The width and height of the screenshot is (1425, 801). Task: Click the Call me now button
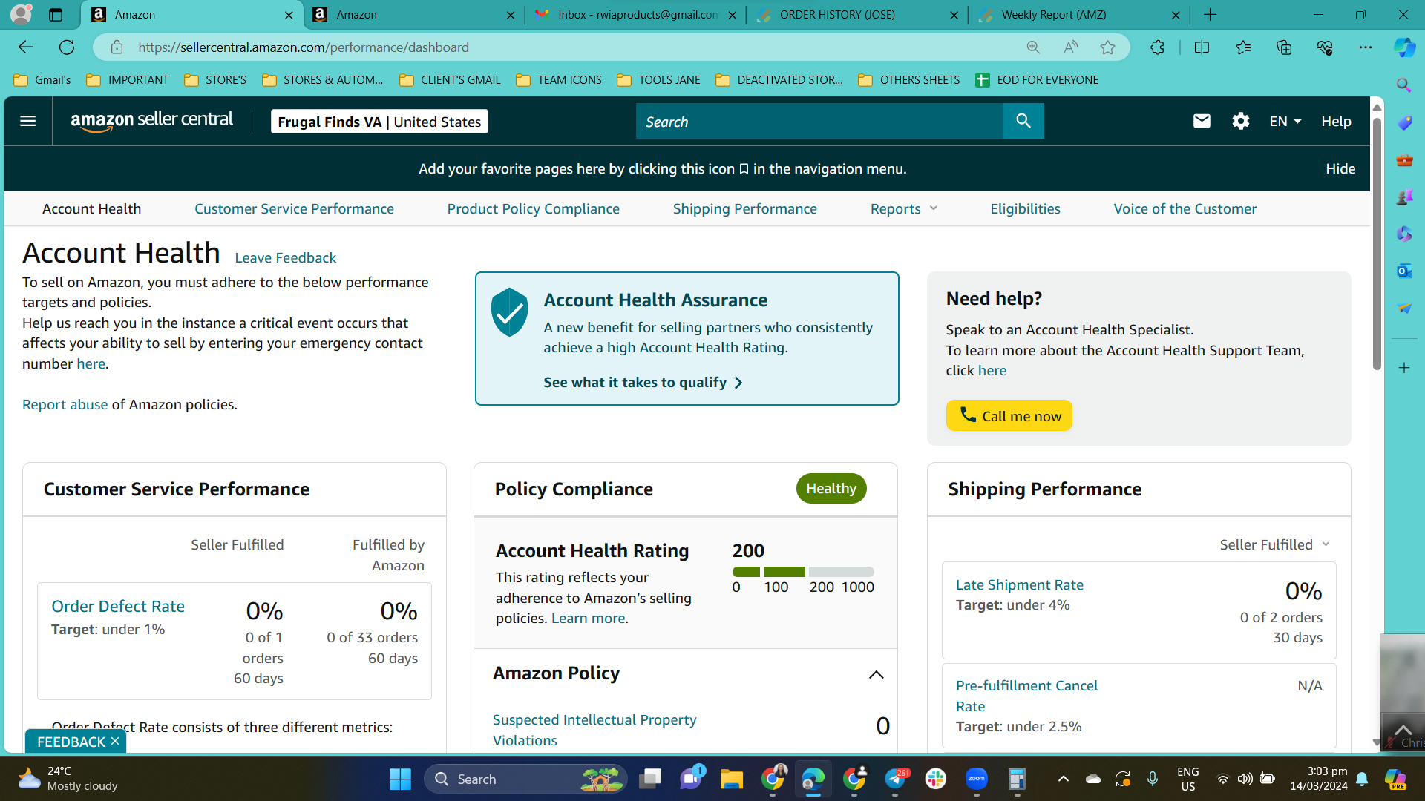point(1009,415)
